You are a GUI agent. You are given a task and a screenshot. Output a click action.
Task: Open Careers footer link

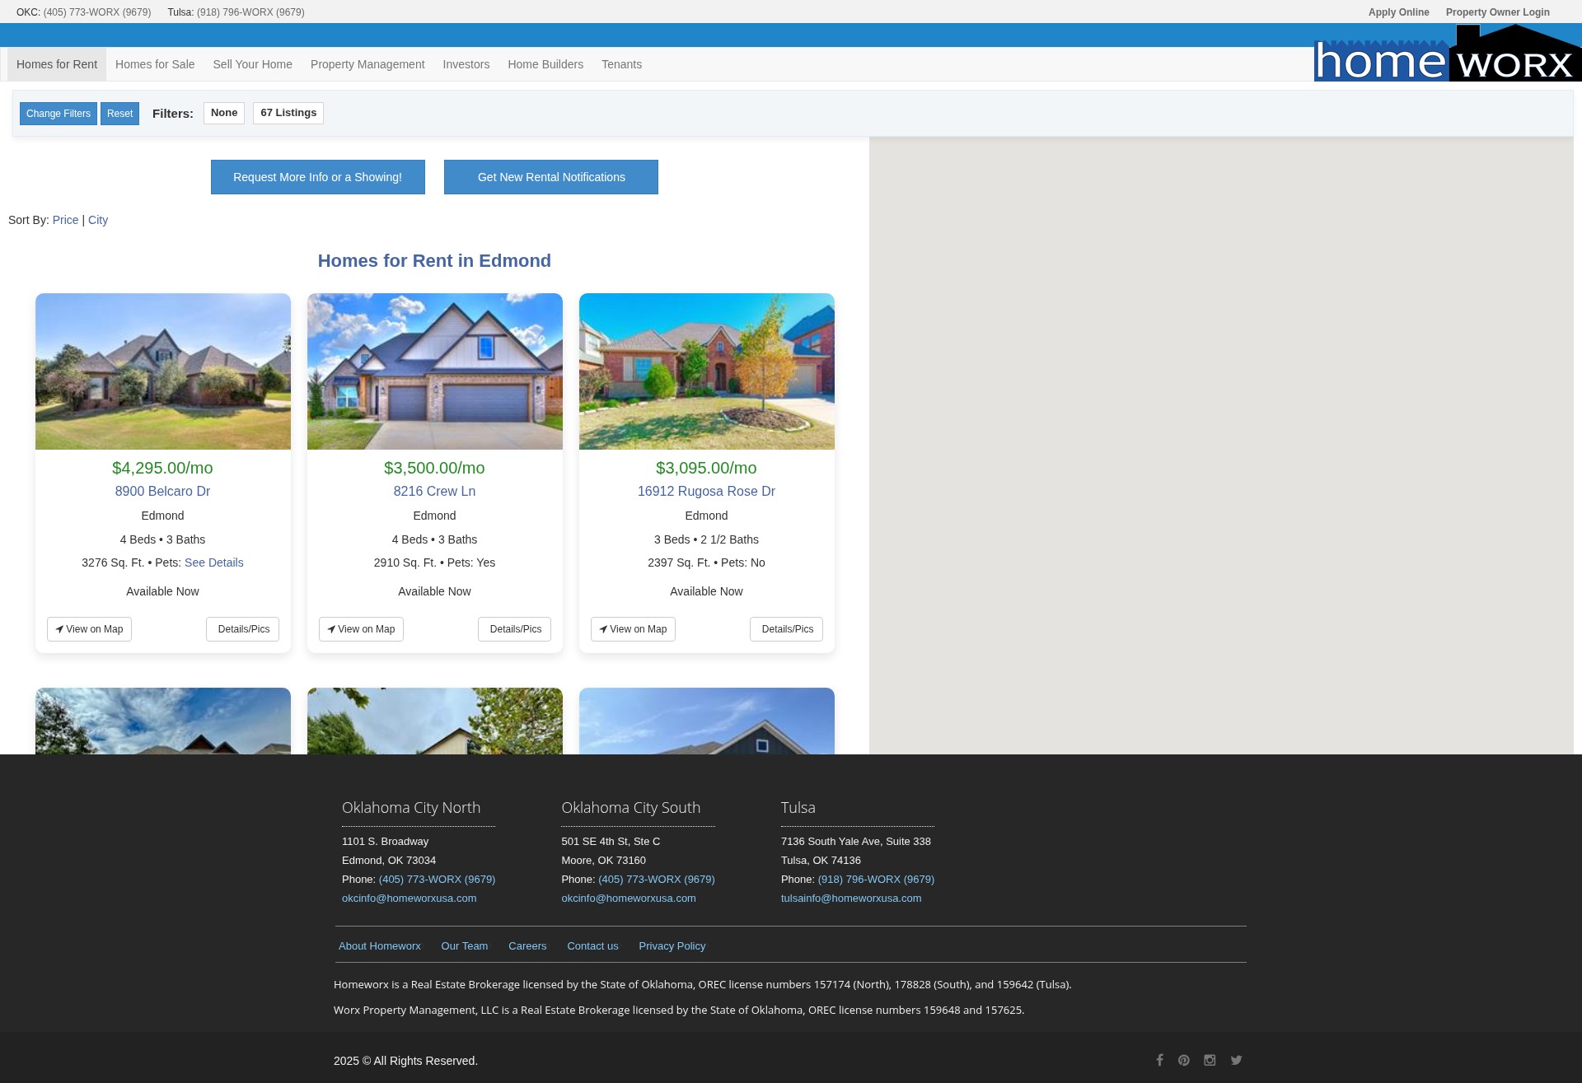527,945
